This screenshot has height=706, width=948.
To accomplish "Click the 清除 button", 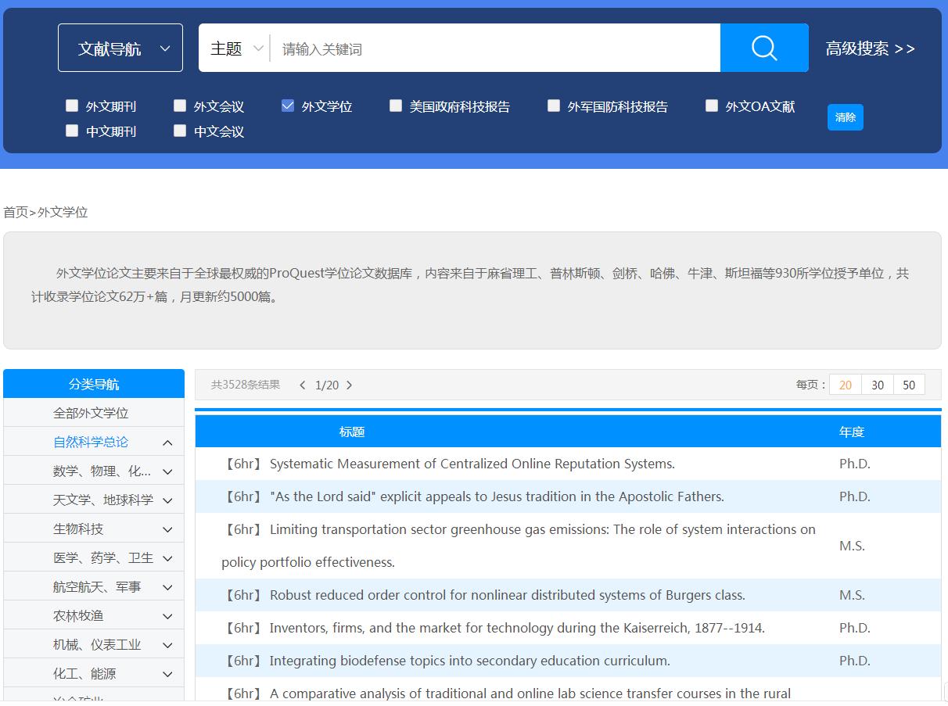I will pyautogui.click(x=846, y=117).
